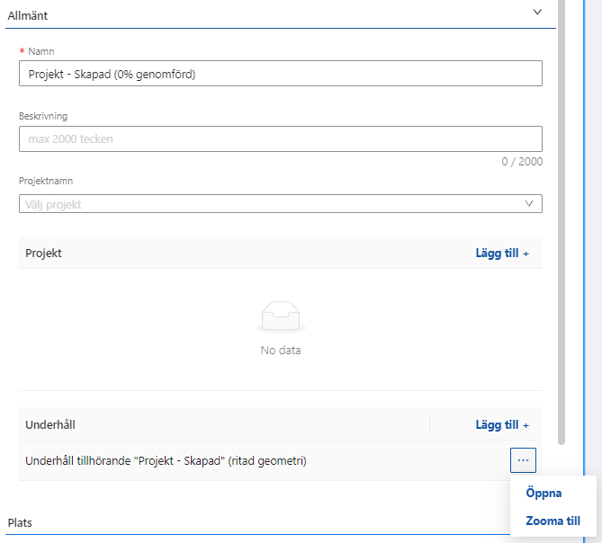This screenshot has height=543, width=602.
Task: Collapse the Allmänt section chevron
Action: (537, 13)
